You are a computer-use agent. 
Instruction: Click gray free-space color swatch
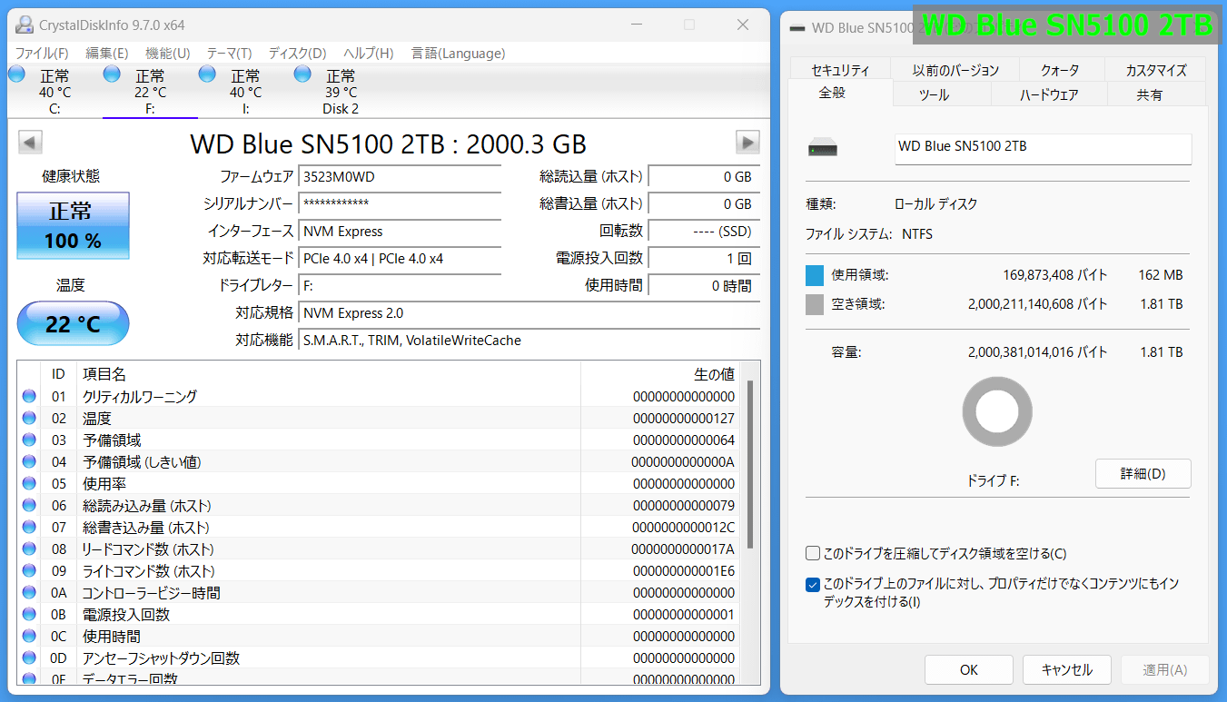click(815, 304)
